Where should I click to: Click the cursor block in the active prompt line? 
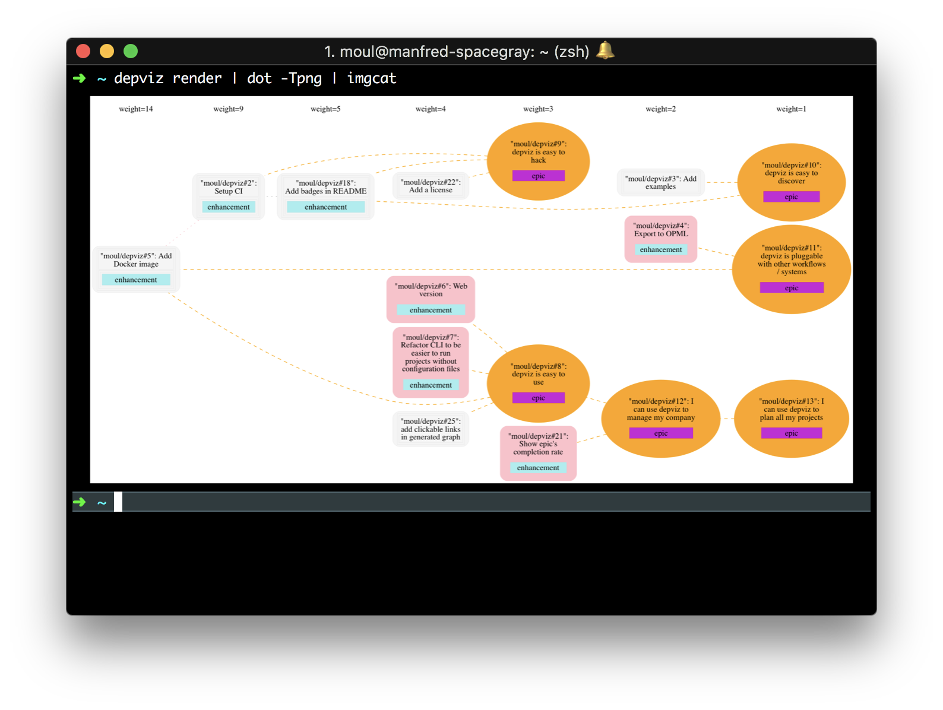pyautogui.click(x=118, y=502)
